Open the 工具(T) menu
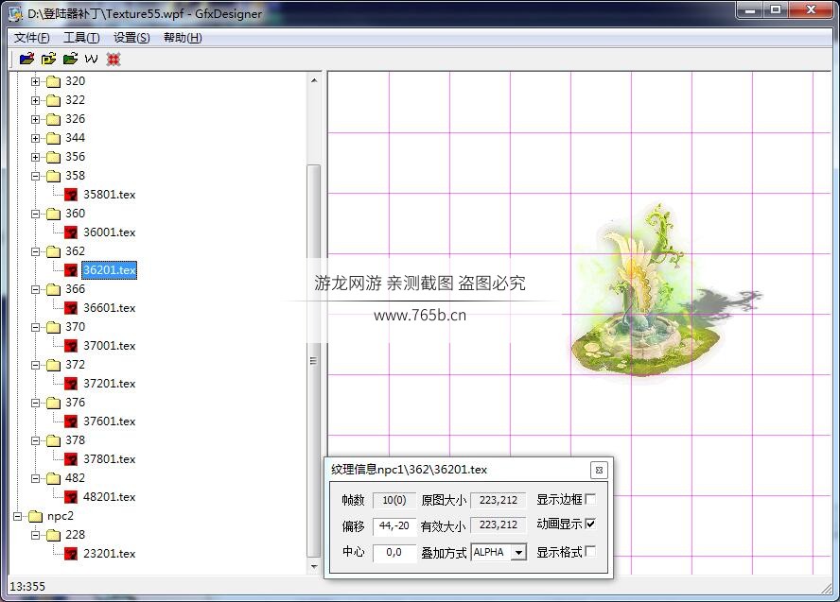Image resolution: width=840 pixels, height=602 pixels. 81,38
